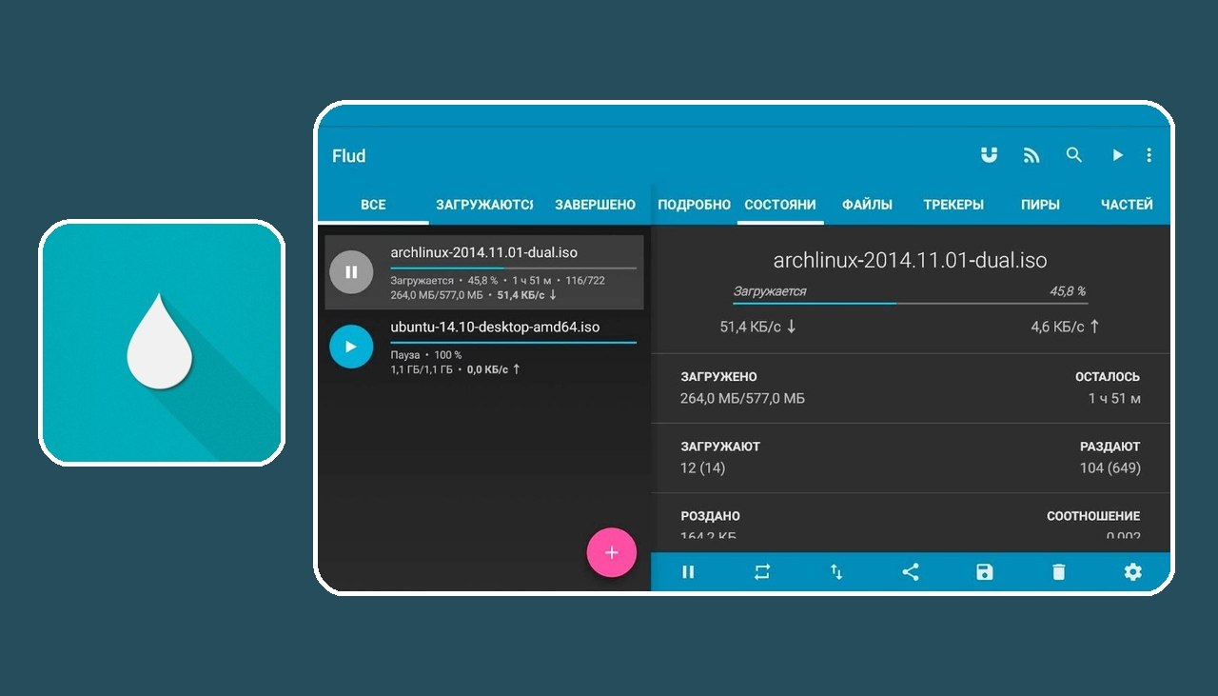Click the 104 (649) value under РАЗДАЮТ
Image resolution: width=1218 pixels, height=696 pixels.
(x=1110, y=467)
